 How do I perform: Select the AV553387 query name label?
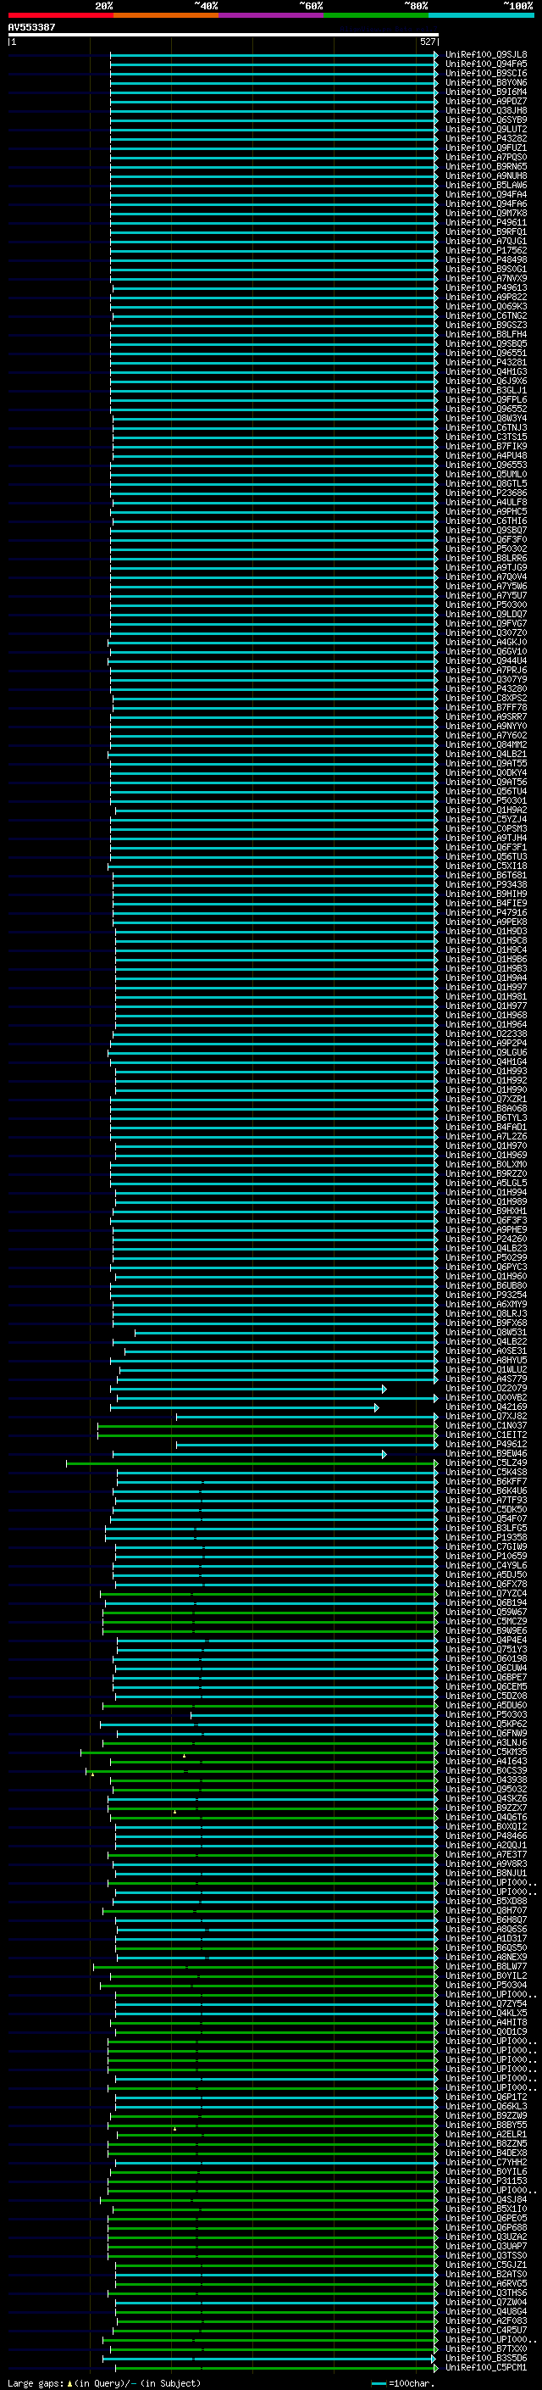click(31, 27)
